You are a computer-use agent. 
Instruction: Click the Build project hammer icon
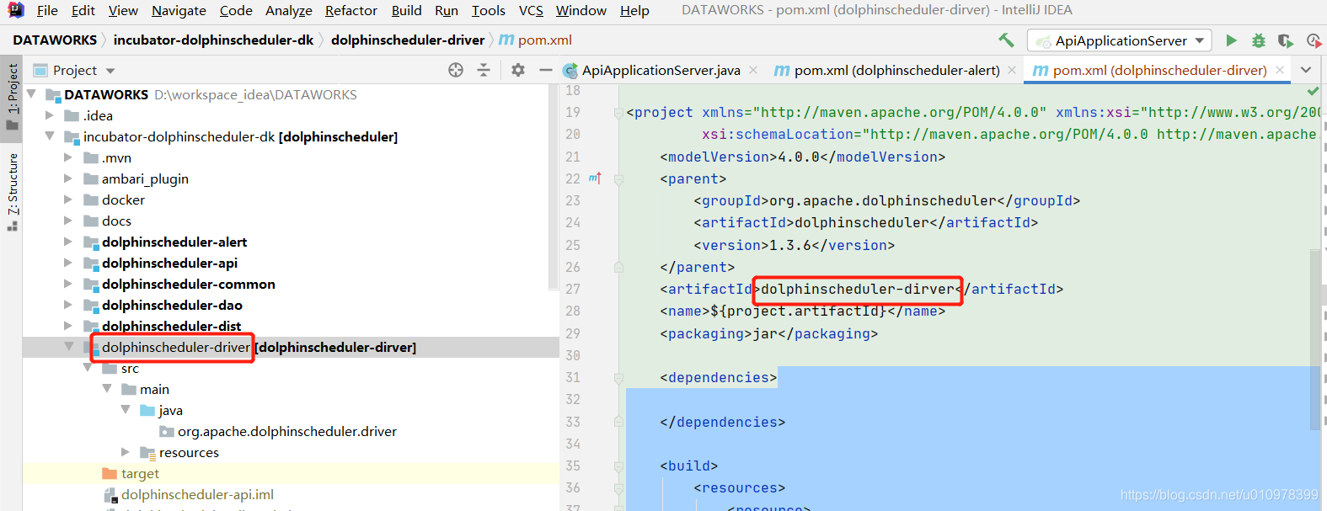[x=1006, y=40]
